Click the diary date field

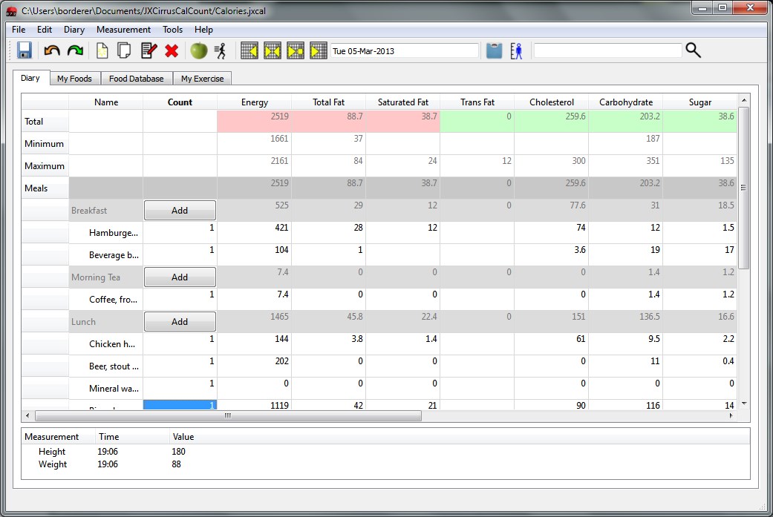pyautogui.click(x=404, y=51)
